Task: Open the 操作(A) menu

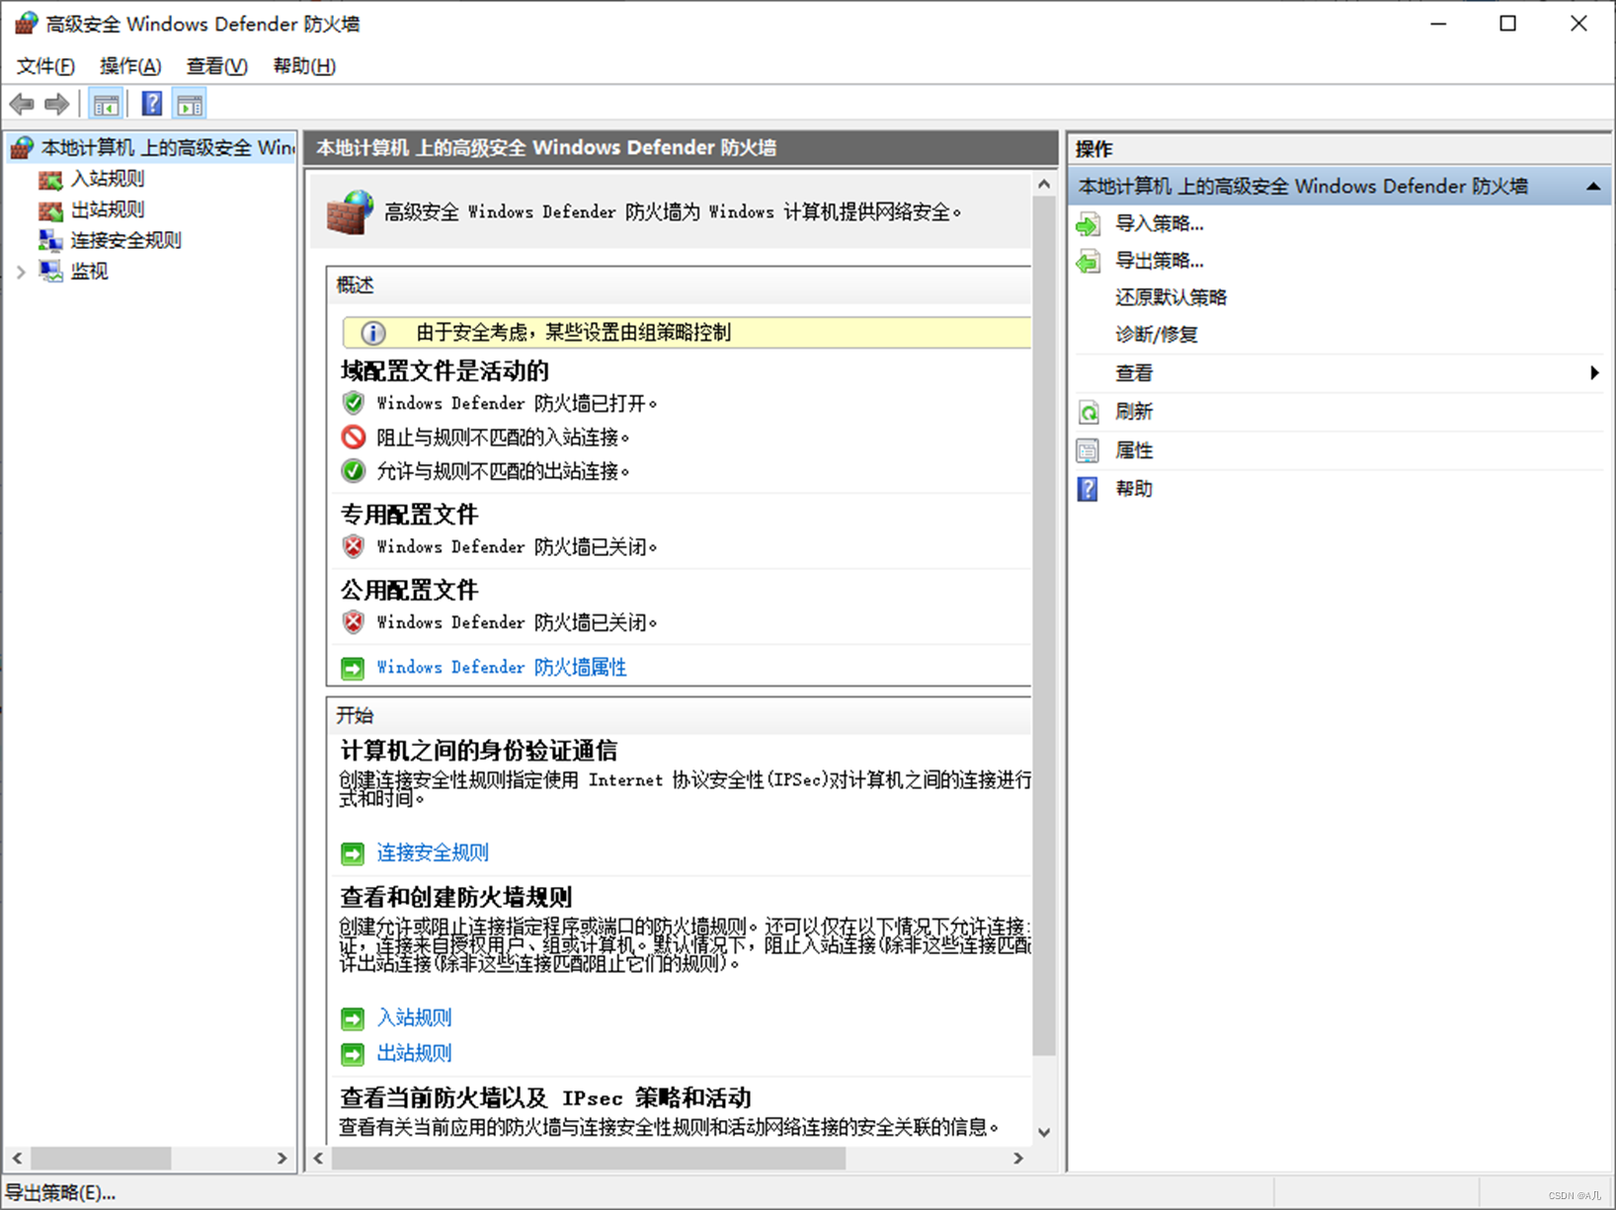Action: click(x=130, y=66)
